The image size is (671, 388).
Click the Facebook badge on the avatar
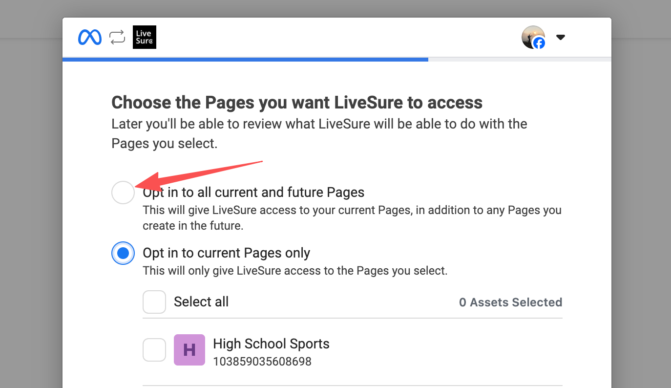click(539, 43)
